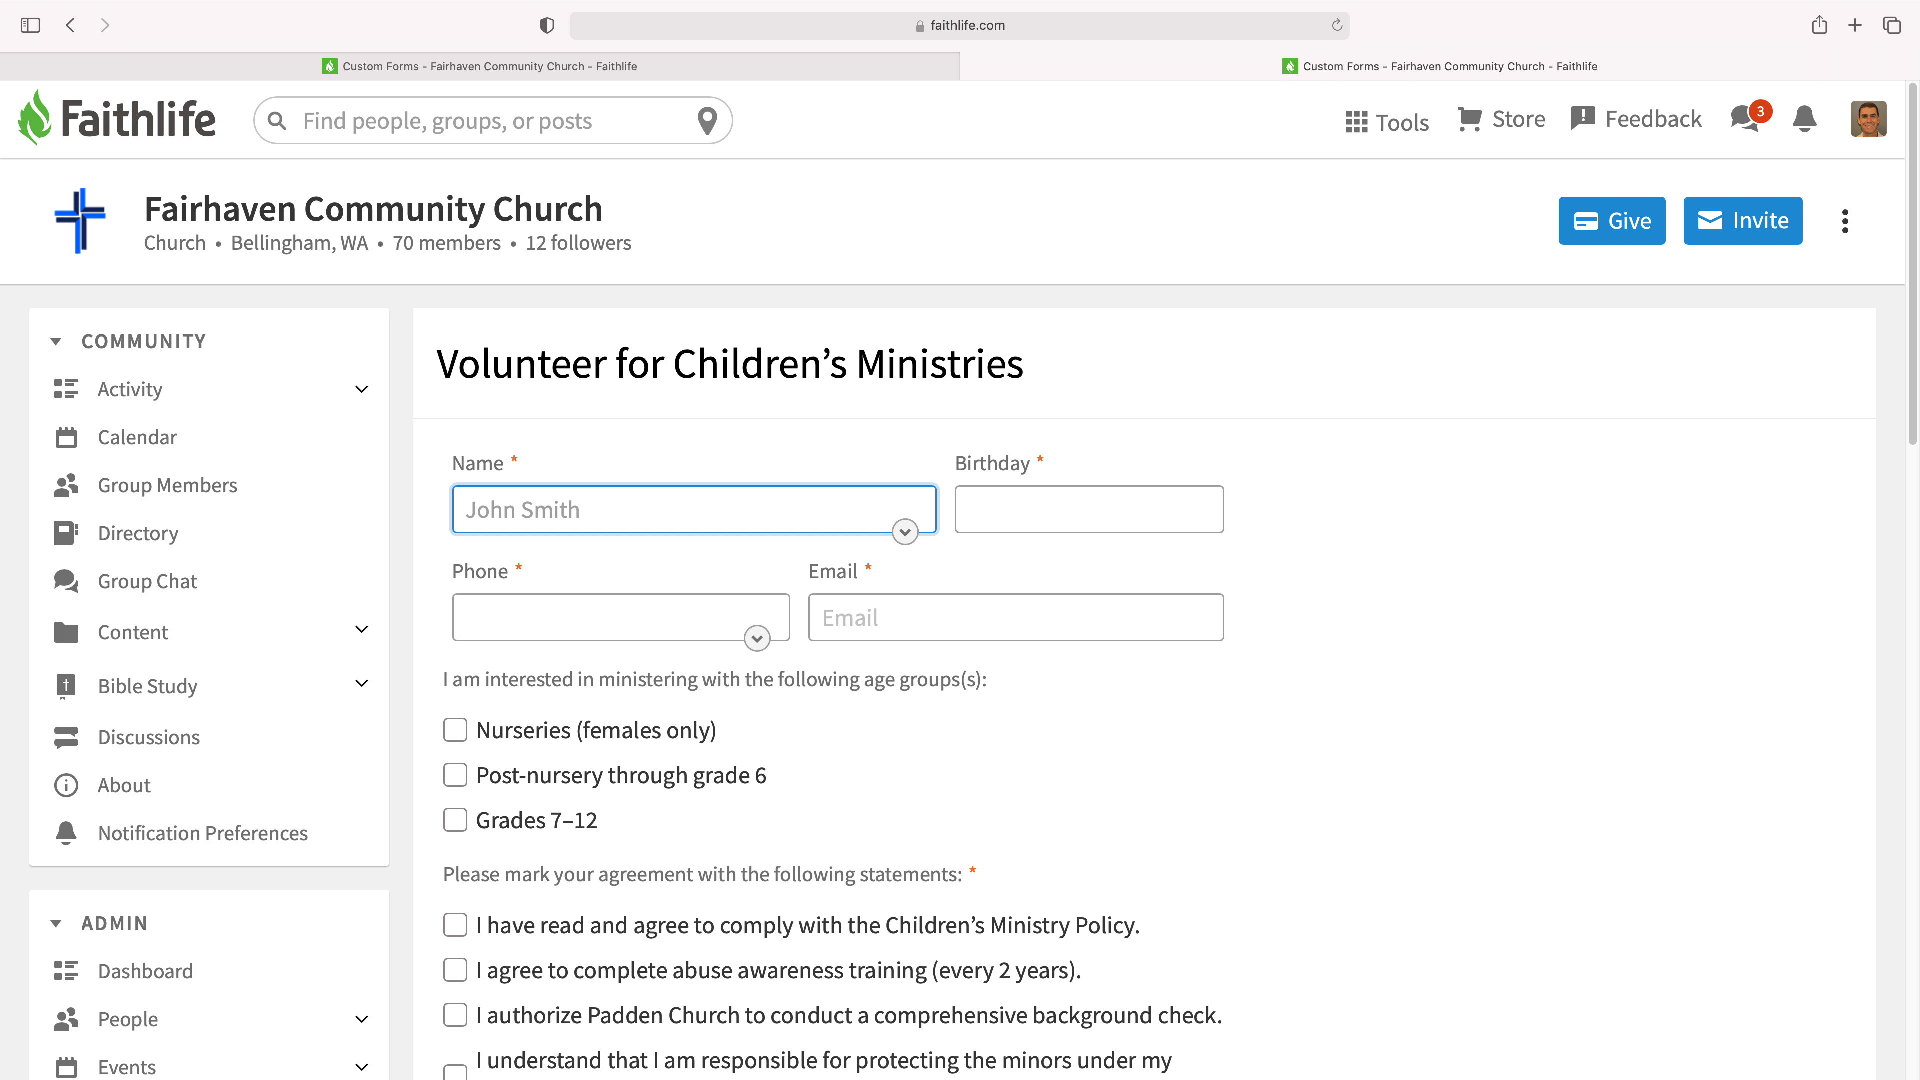1920x1080 pixels.
Task: Click the page vertical scrollbar
Action: tap(1912, 264)
